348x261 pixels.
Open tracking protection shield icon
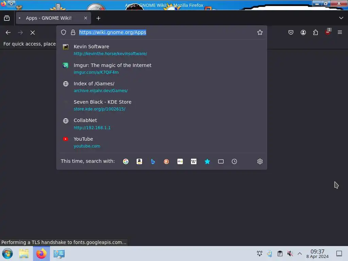coord(64,32)
